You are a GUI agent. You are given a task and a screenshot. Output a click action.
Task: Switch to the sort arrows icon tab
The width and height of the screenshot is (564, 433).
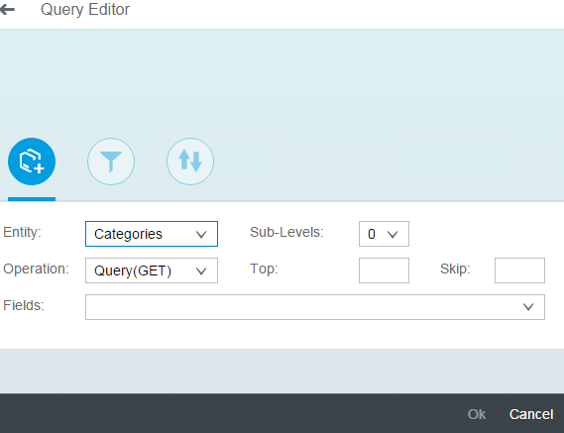(x=190, y=162)
